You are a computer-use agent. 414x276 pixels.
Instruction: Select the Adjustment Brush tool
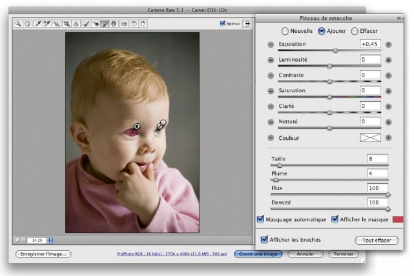click(x=105, y=24)
